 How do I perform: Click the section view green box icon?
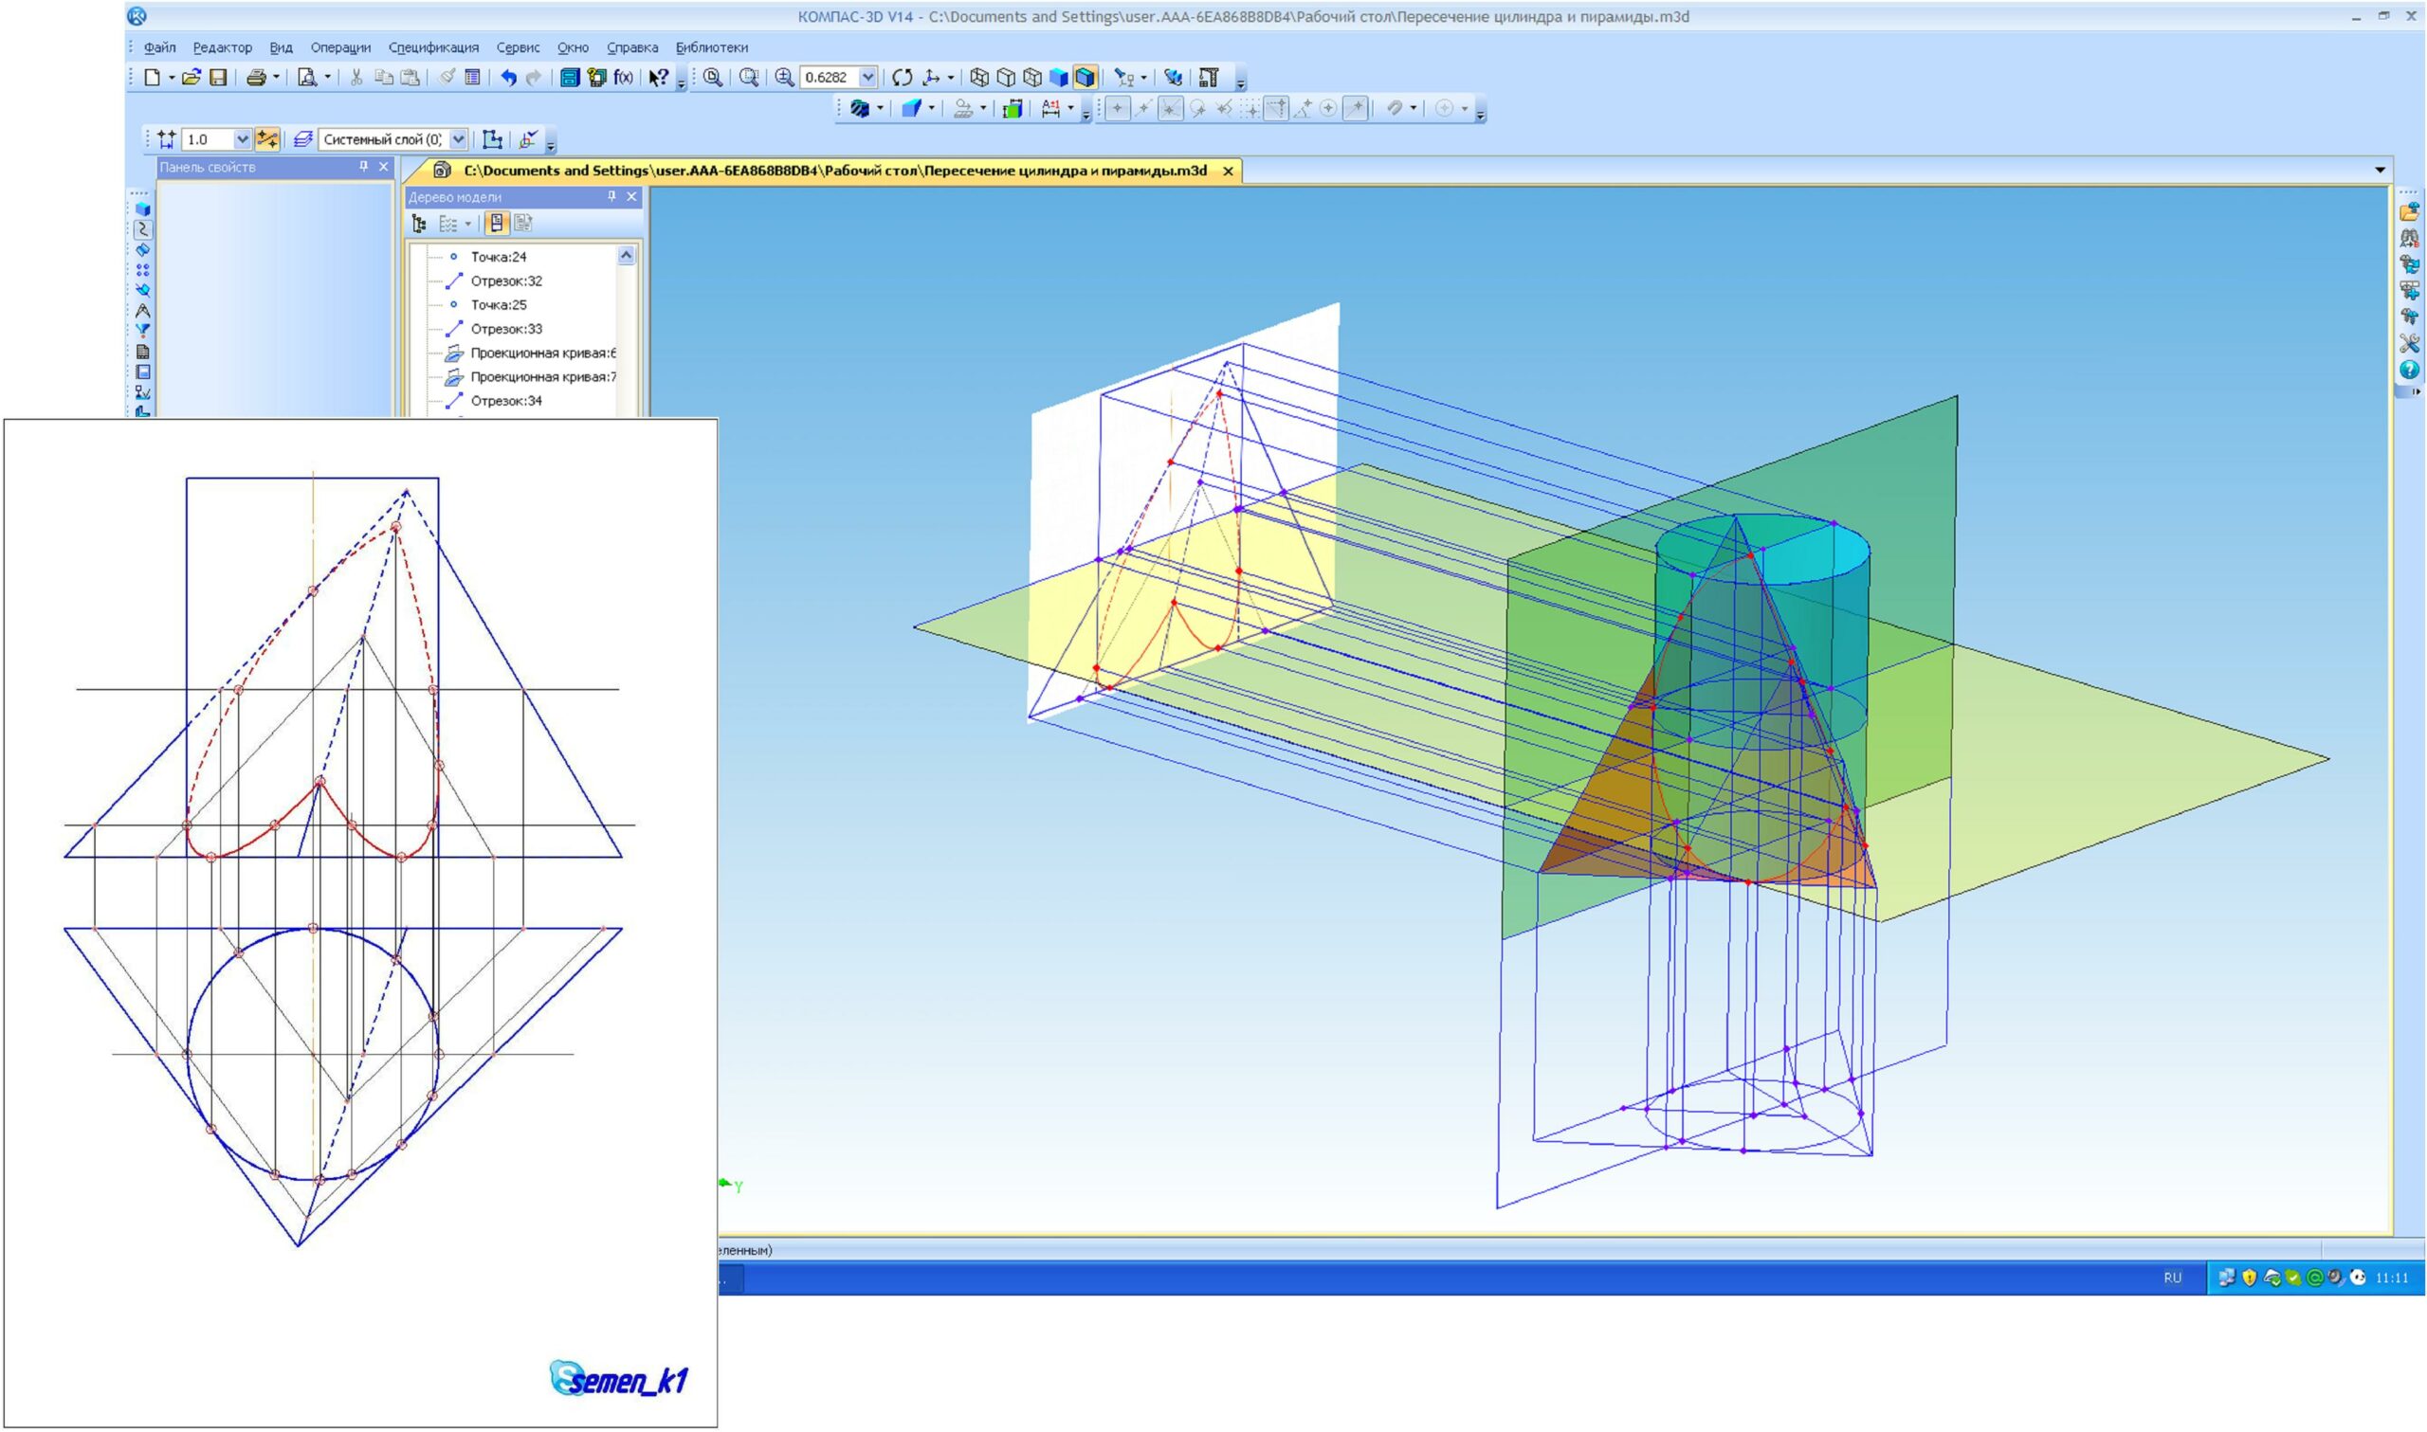pyautogui.click(x=1012, y=108)
